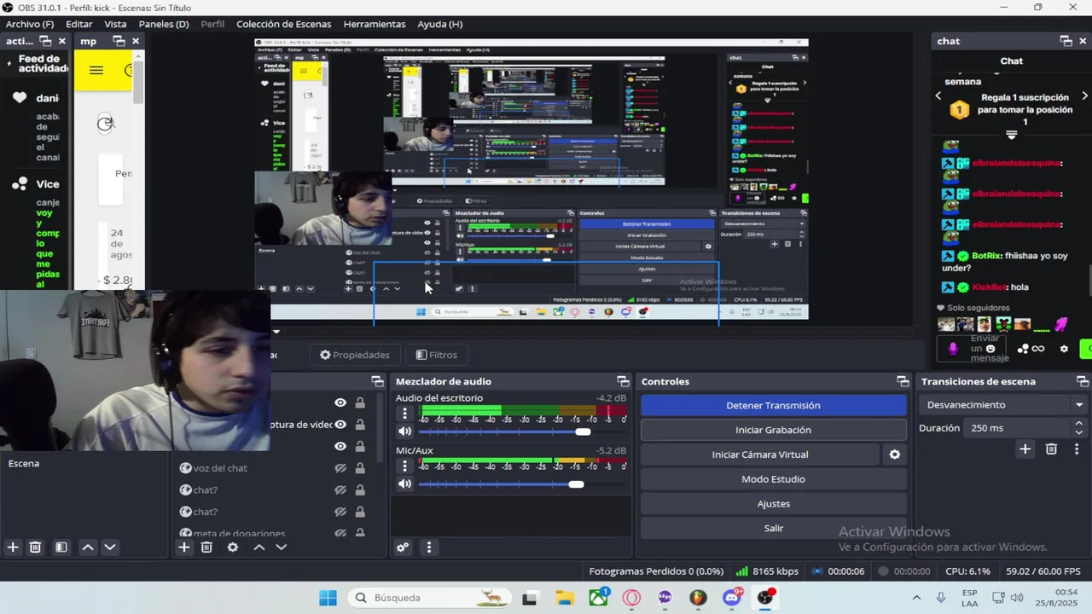The image size is (1092, 614).
Task: Open the emoji picker in chat box
Action: (990, 349)
